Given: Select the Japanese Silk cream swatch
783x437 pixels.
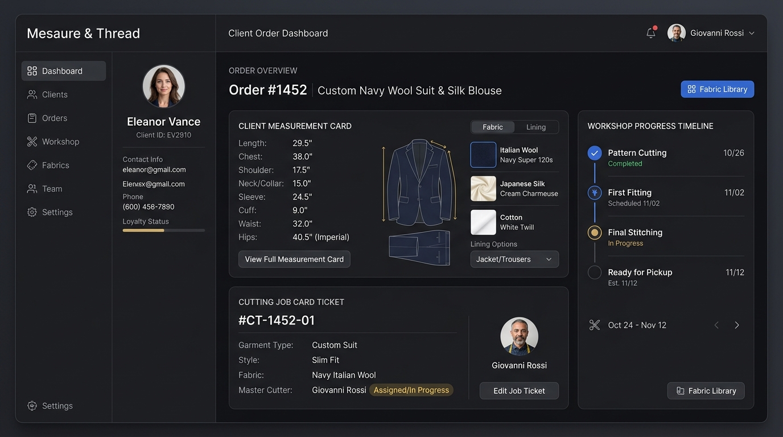Looking at the screenshot, I should [484, 188].
